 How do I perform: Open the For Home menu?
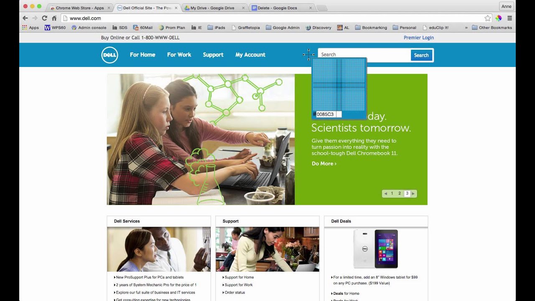[143, 55]
